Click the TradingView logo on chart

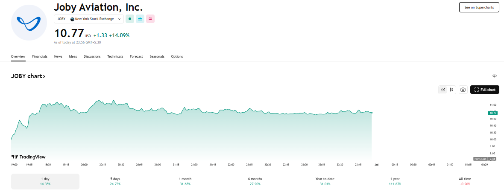click(28, 157)
